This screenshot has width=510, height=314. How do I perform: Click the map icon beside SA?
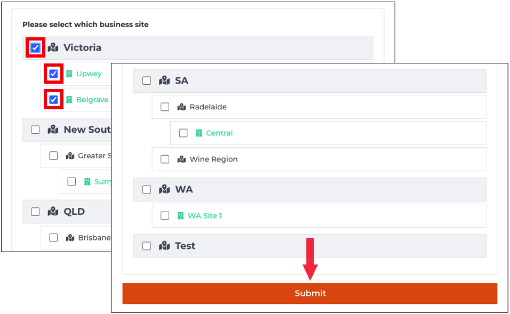[x=164, y=80]
